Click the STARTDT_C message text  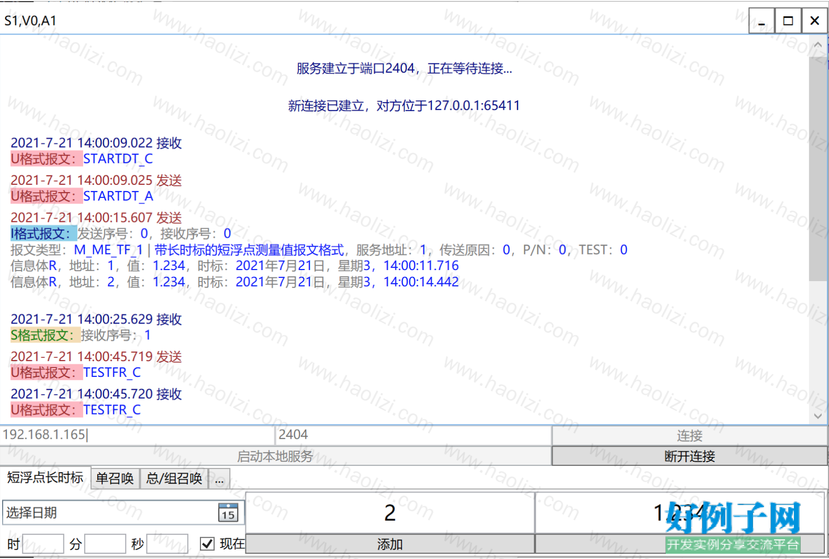pyautogui.click(x=118, y=159)
